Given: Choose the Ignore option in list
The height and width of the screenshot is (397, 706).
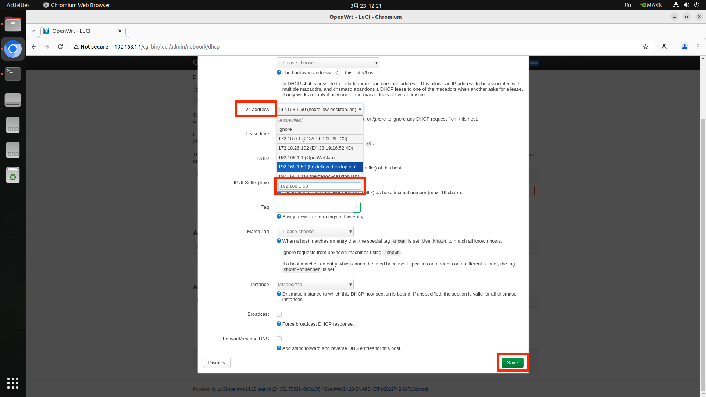Looking at the screenshot, I should pos(319,129).
